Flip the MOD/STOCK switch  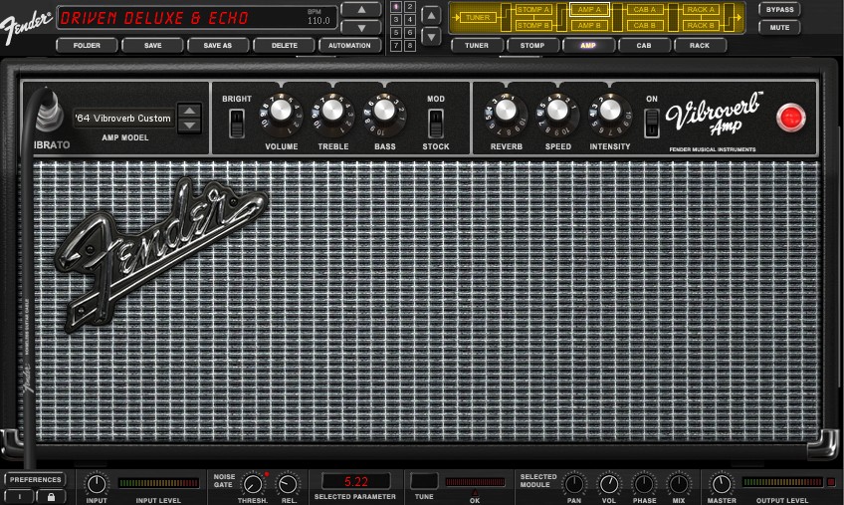[x=436, y=124]
